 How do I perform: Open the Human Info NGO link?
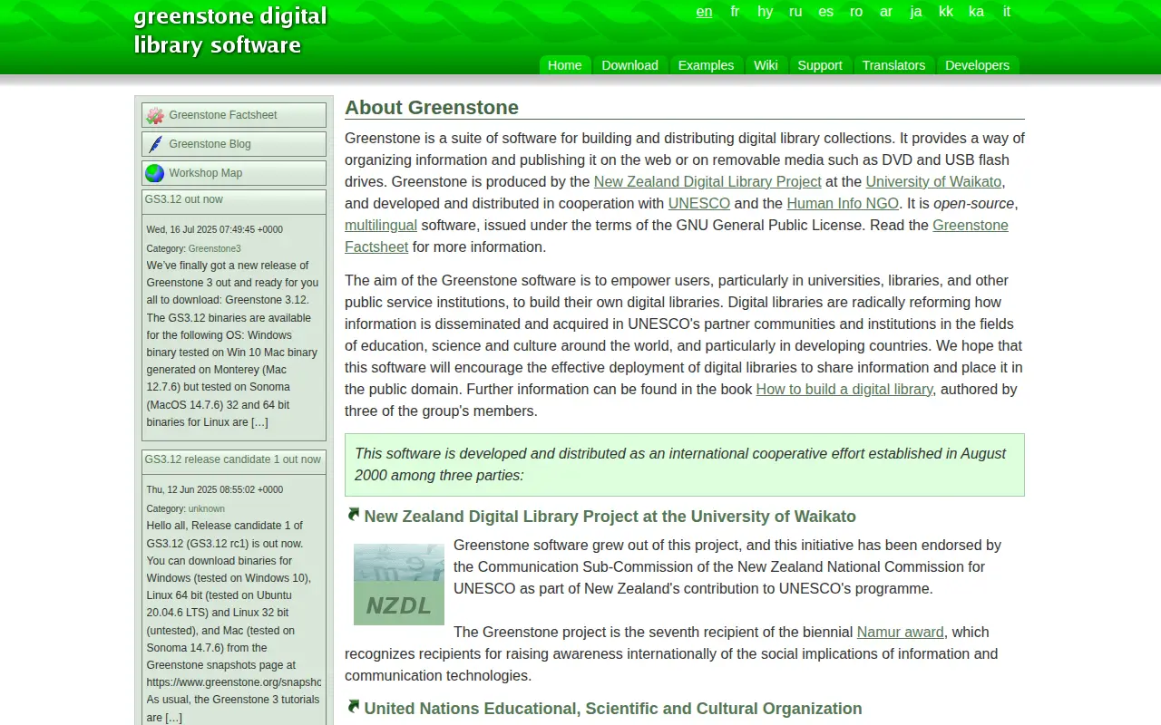point(843,203)
